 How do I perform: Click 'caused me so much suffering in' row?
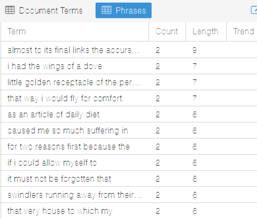(67, 131)
